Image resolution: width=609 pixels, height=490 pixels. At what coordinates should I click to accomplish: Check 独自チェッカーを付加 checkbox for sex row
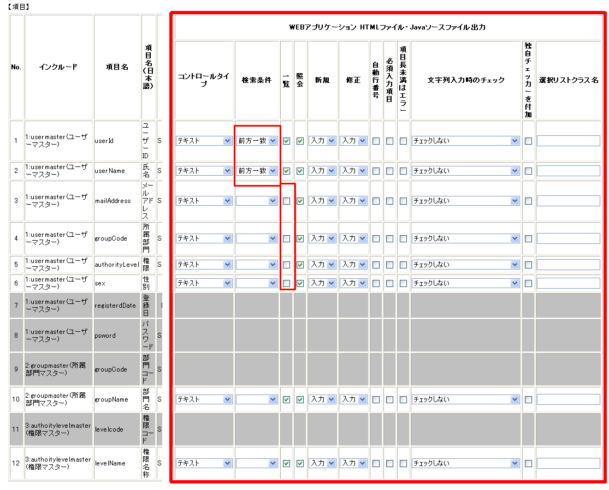(528, 283)
